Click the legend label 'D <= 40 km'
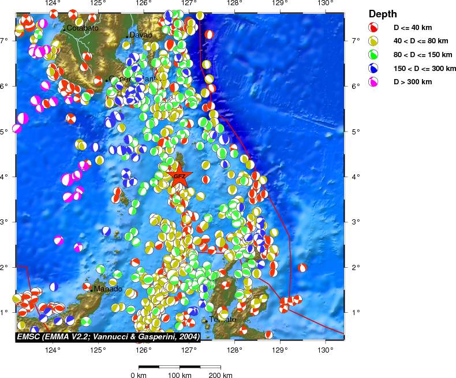 pyautogui.click(x=413, y=28)
